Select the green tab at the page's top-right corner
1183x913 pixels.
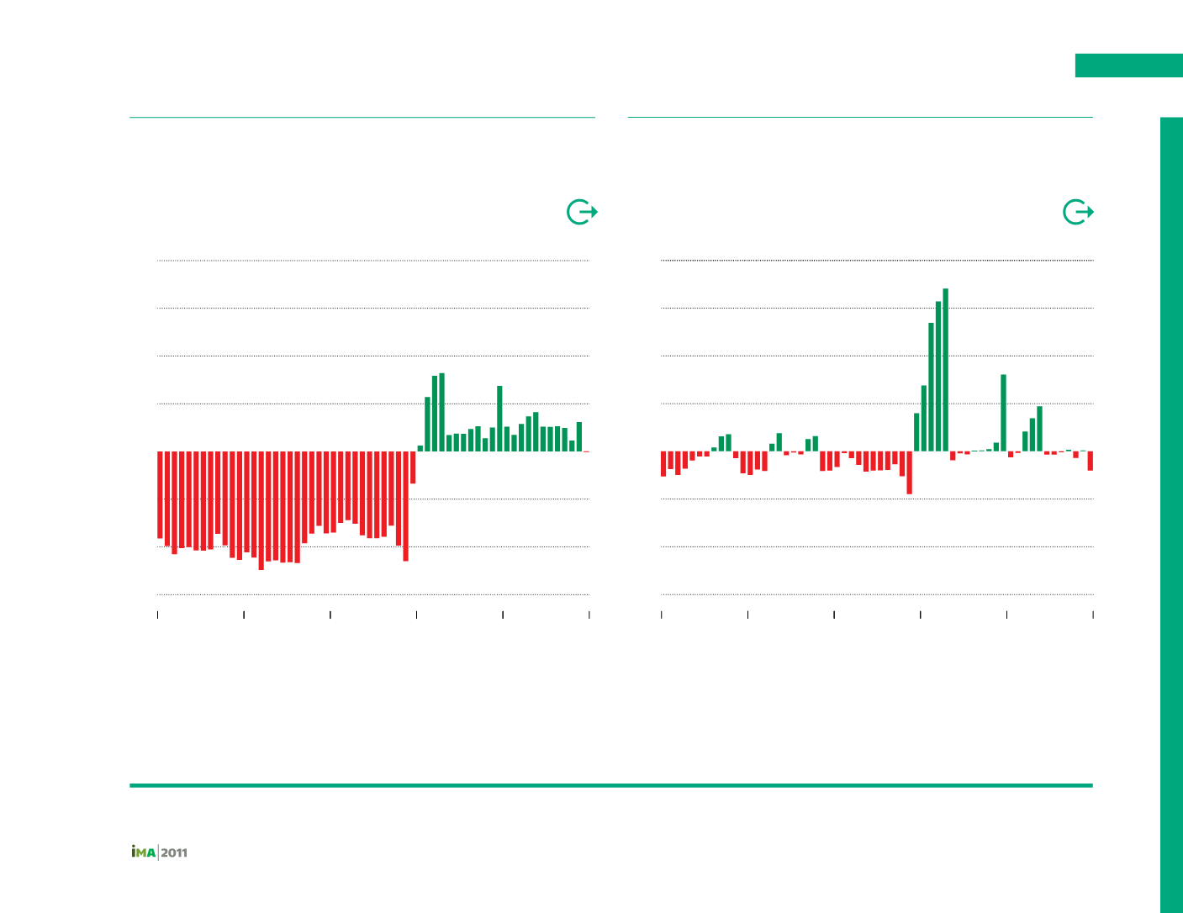coord(1128,66)
